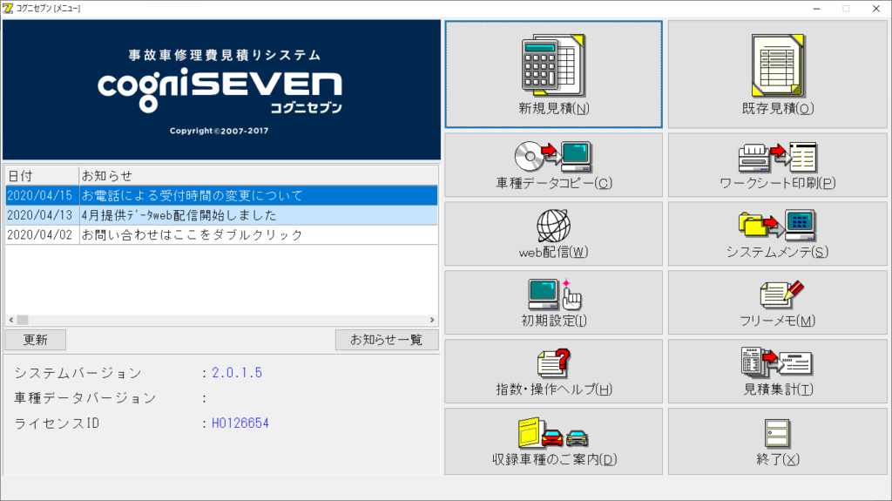Click the お知らせ column header

point(258,175)
